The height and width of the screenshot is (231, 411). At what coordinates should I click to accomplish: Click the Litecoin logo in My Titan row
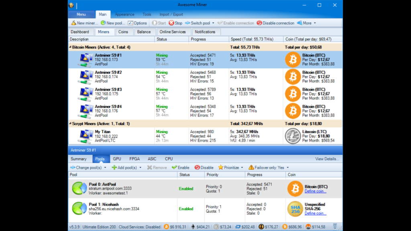coord(293,136)
